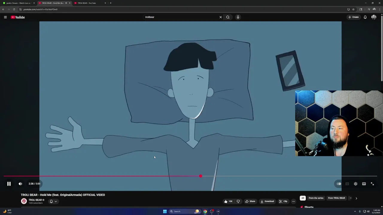Open the YouTube guide hamburger menu
The image size is (383, 215).
click(x=5, y=17)
